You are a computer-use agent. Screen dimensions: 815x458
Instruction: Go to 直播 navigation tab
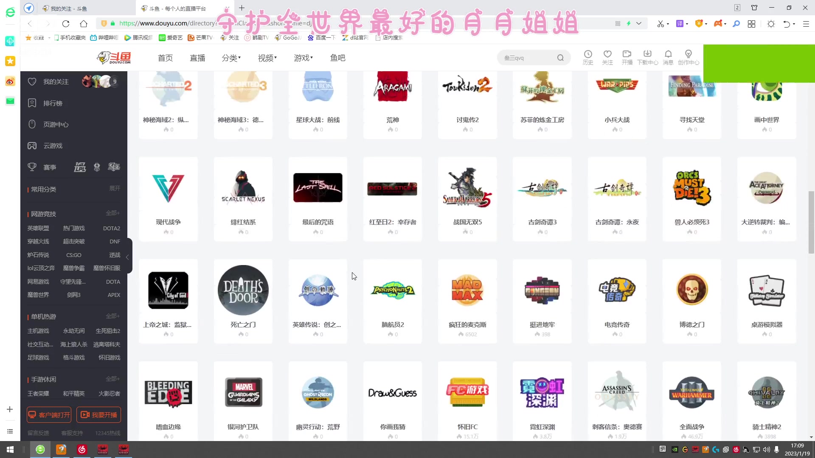(197, 58)
